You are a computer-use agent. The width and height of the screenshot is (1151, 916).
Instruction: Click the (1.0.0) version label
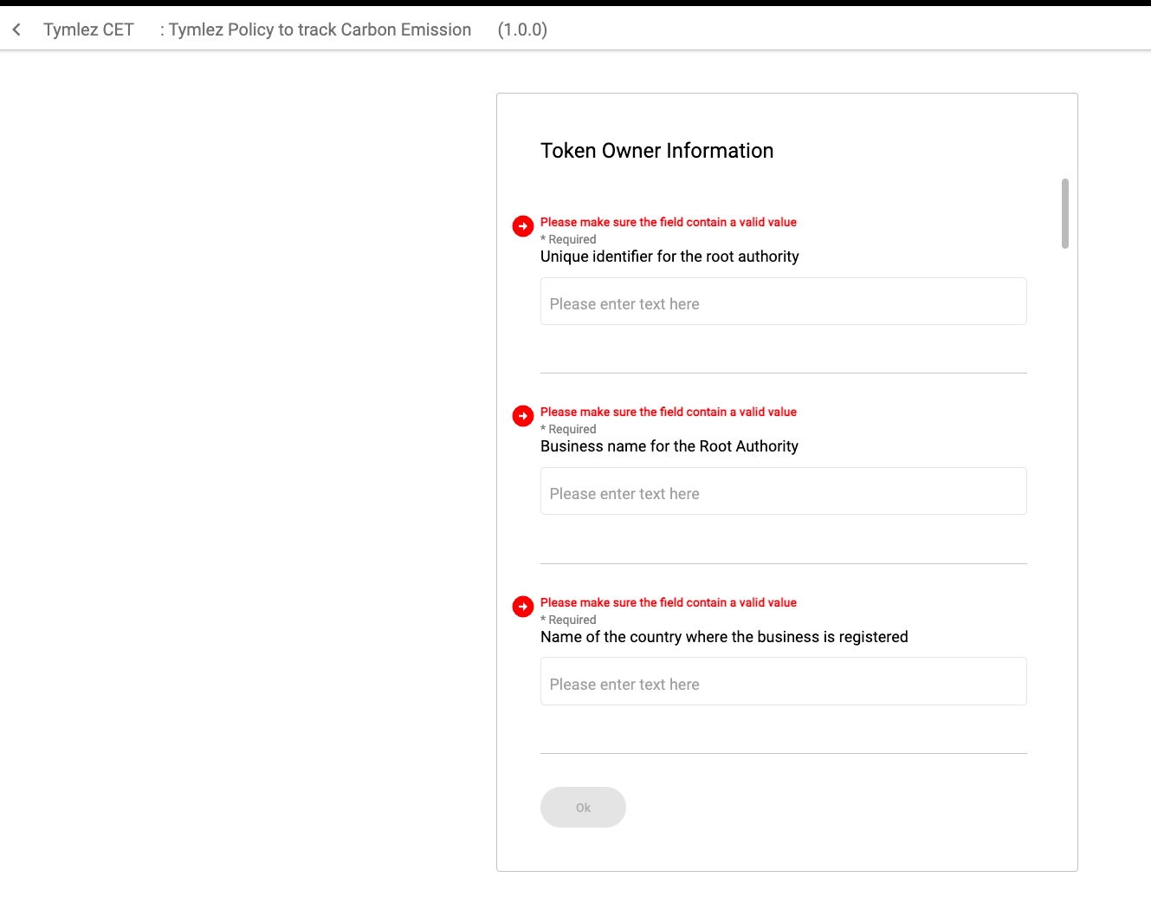pos(522,29)
